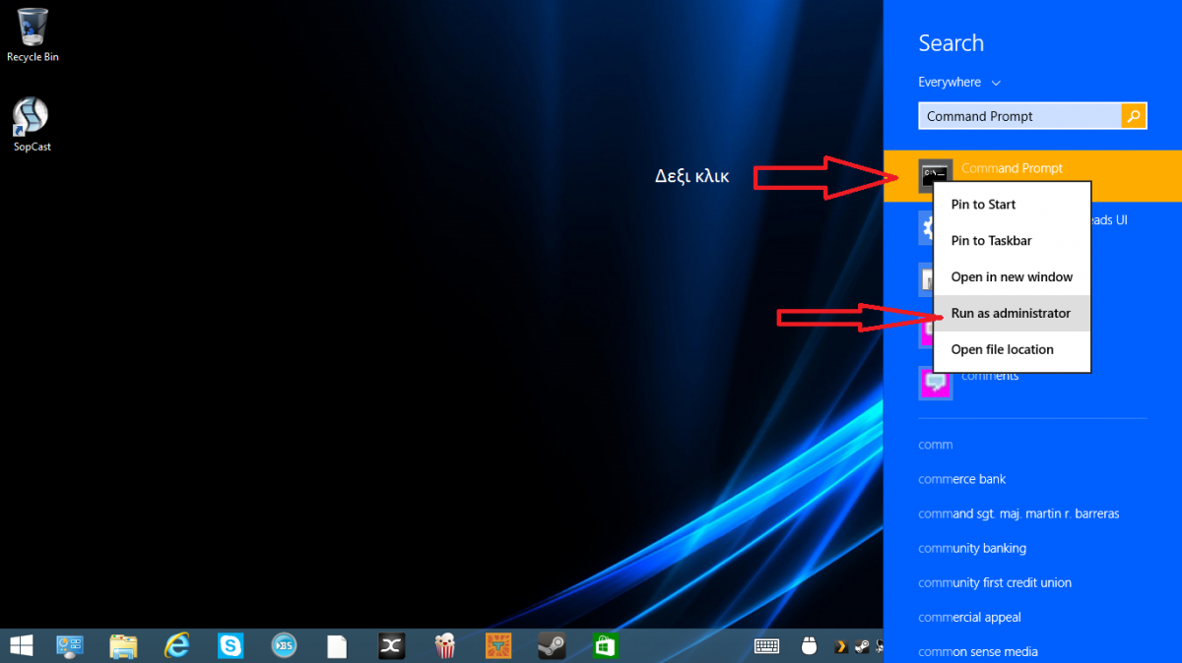1182x663 pixels.
Task: Open Skype from the taskbar
Action: coord(230,646)
